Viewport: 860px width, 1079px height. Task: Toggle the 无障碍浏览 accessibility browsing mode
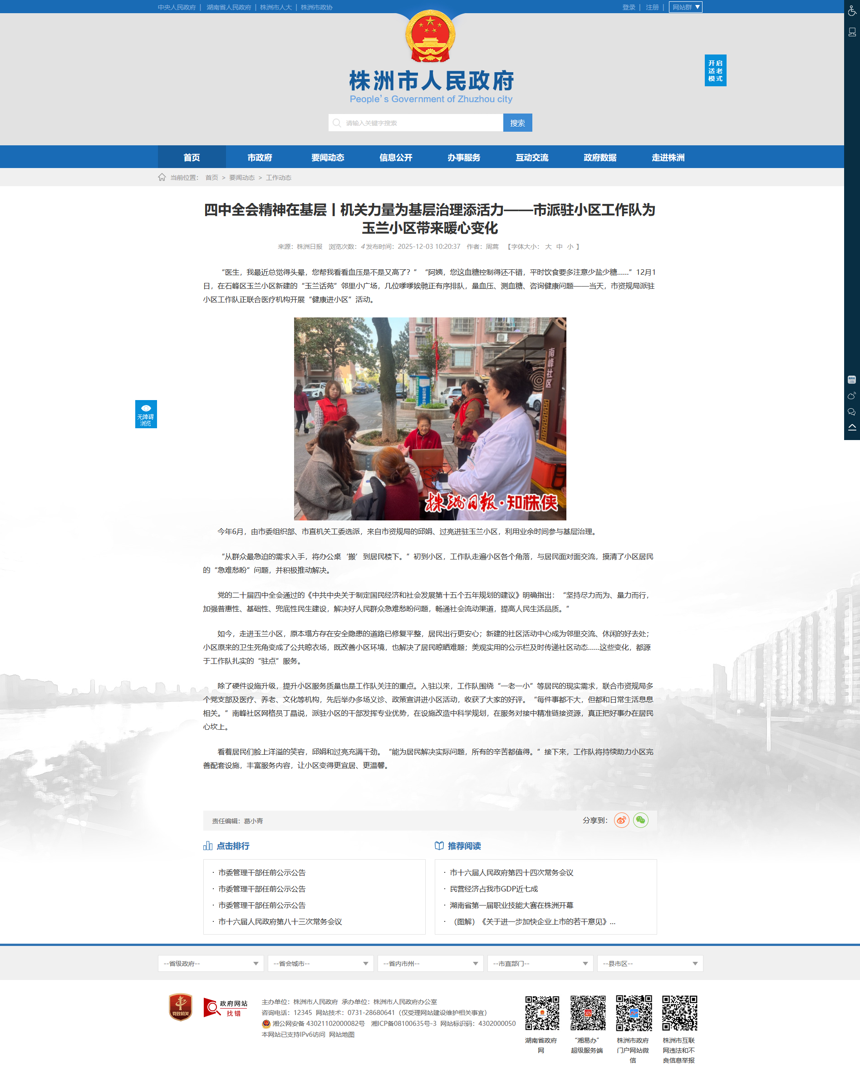click(x=146, y=414)
